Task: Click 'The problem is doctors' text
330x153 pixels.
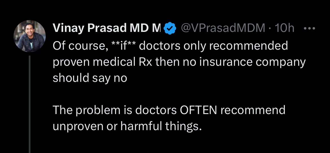Action: click(115, 110)
